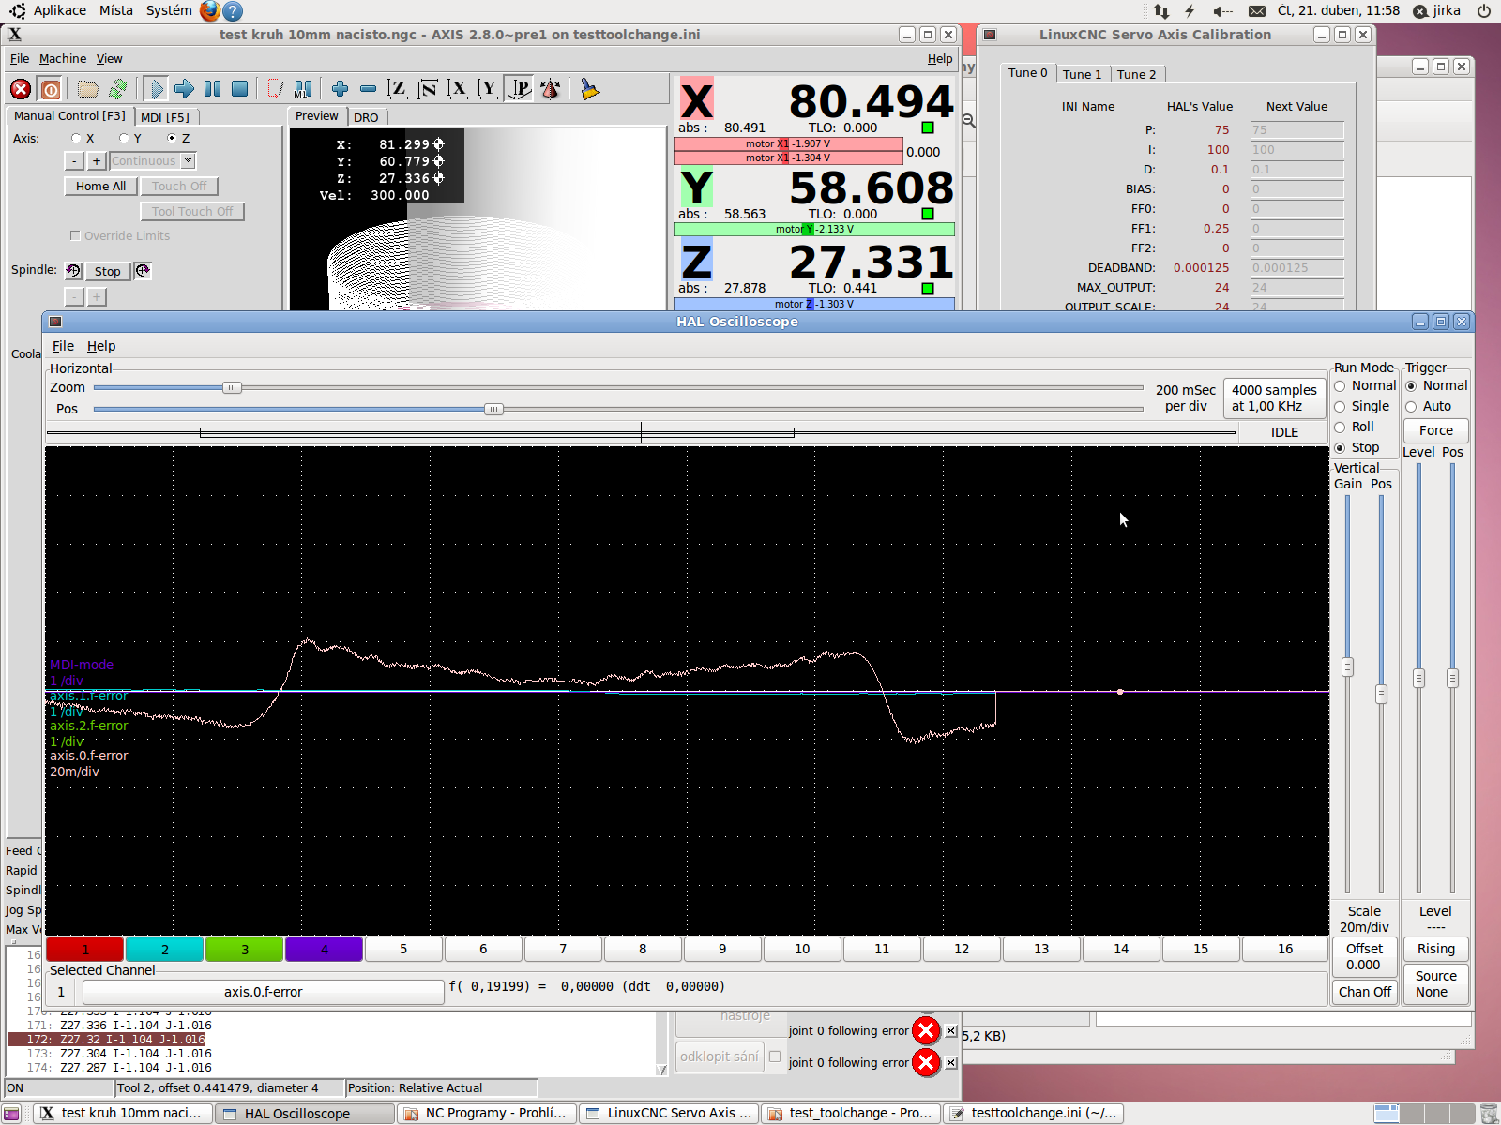Select oscilloscope channel 5 button
1501x1125 pixels.
pyautogui.click(x=403, y=949)
